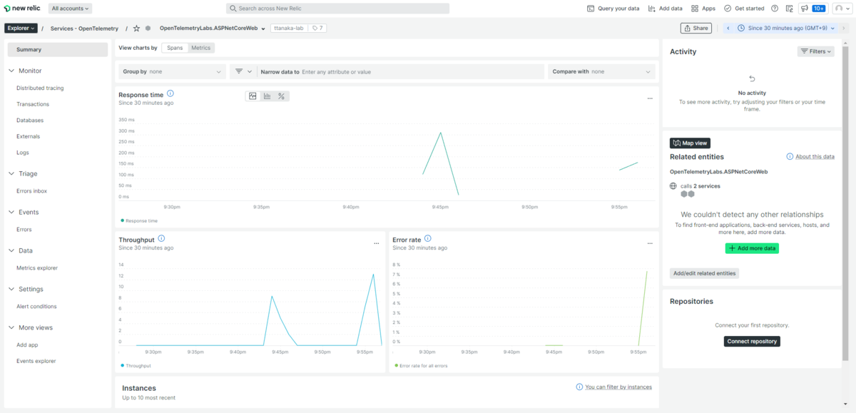This screenshot has height=413, width=856.
Task: Click the Connect repository button
Action: (752, 341)
